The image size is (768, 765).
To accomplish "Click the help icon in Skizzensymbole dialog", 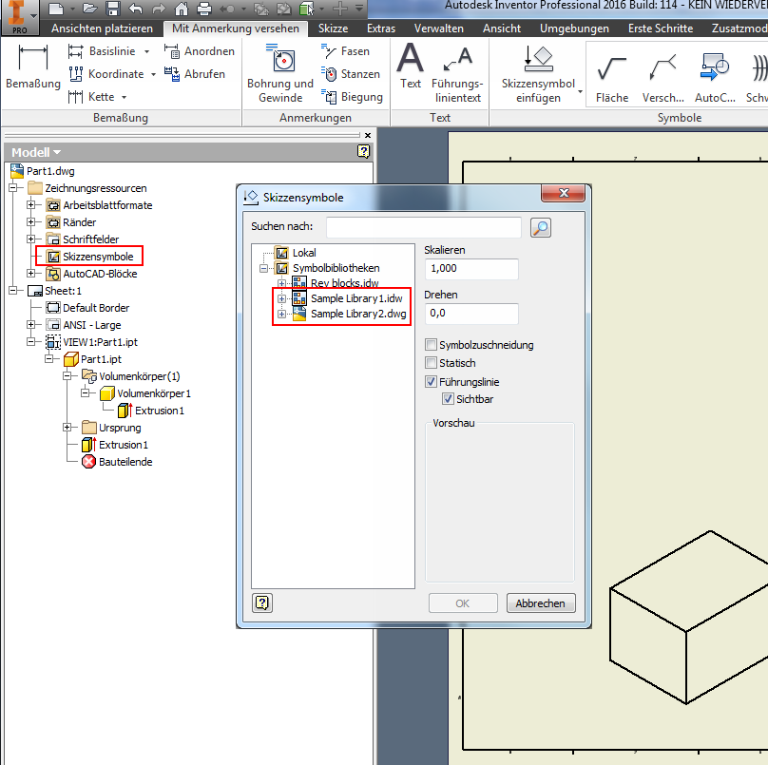I will tap(262, 602).
